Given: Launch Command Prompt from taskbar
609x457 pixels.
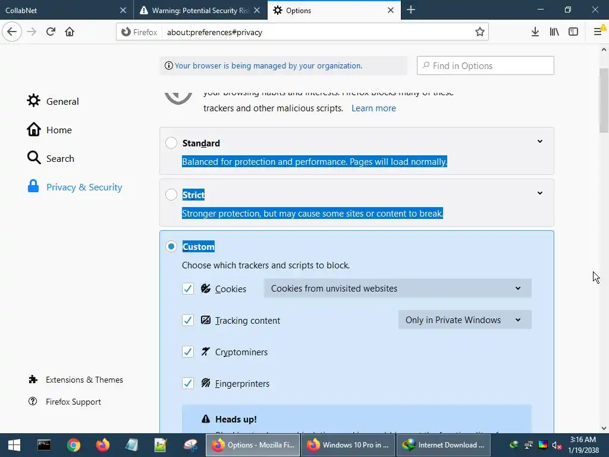Looking at the screenshot, I should (x=44, y=445).
